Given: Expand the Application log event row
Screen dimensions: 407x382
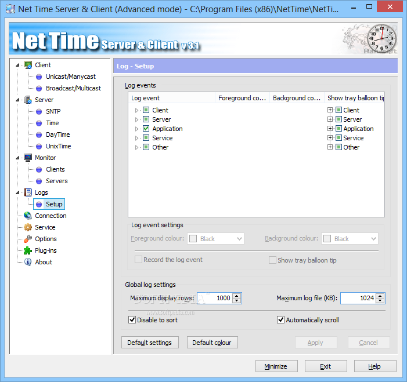Looking at the screenshot, I should pyautogui.click(x=136, y=129).
